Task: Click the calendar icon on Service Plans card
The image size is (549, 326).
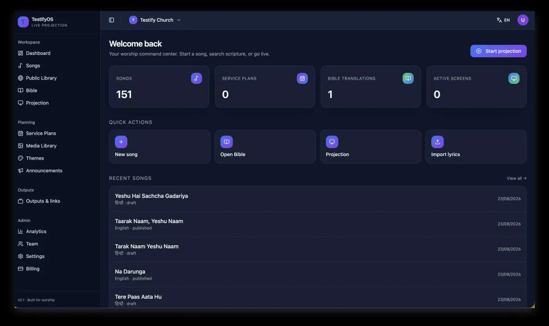Action: pos(302,78)
